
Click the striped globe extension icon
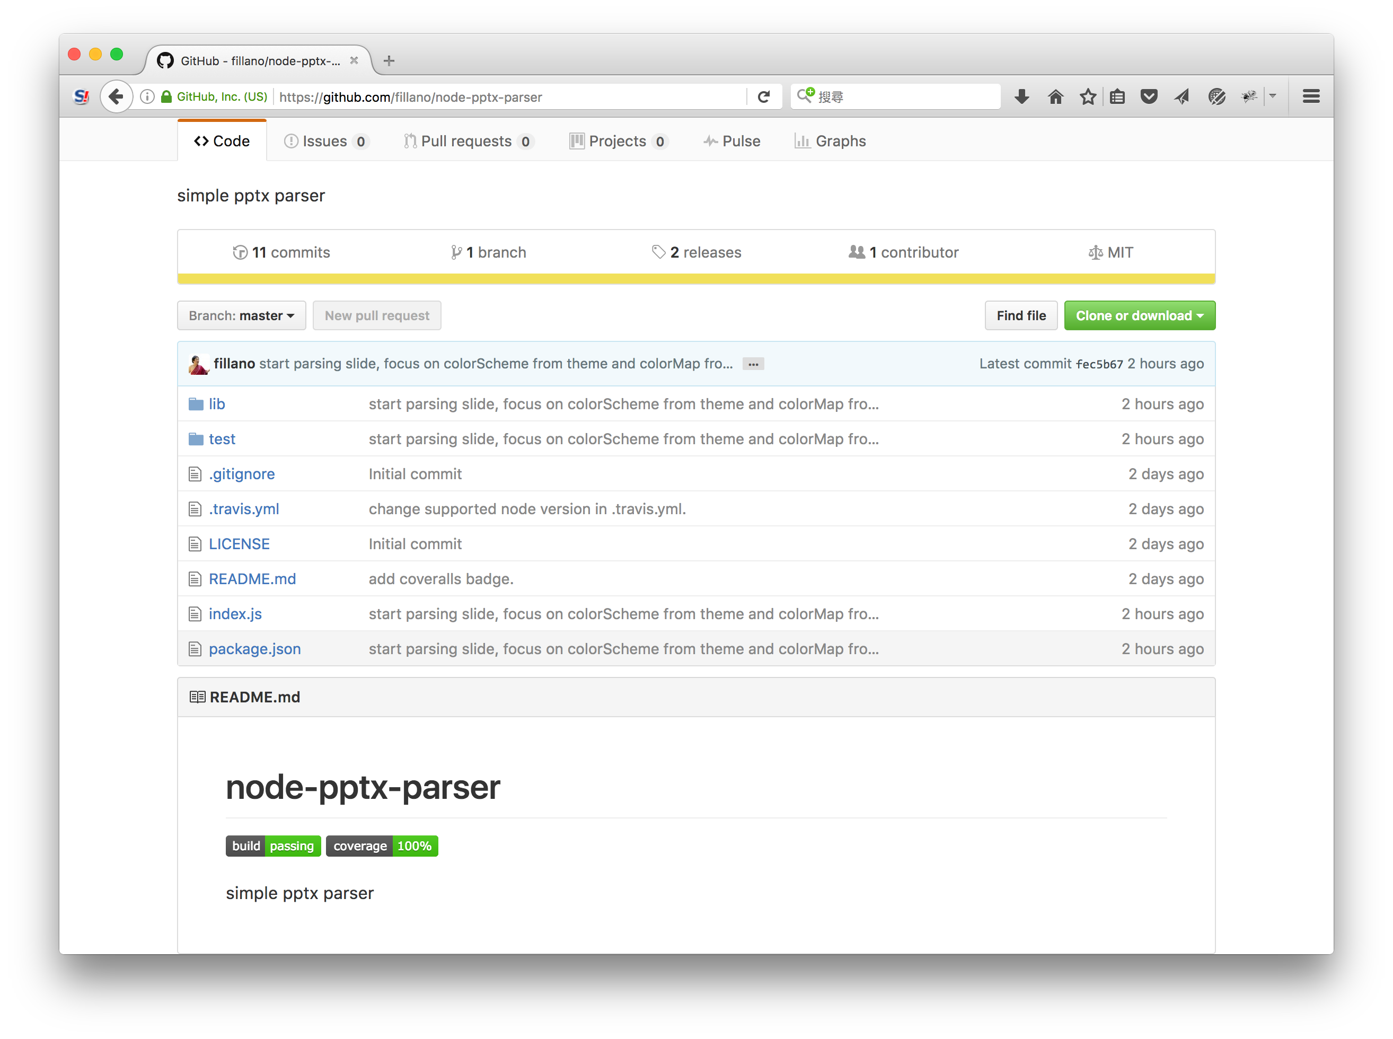(x=1216, y=96)
